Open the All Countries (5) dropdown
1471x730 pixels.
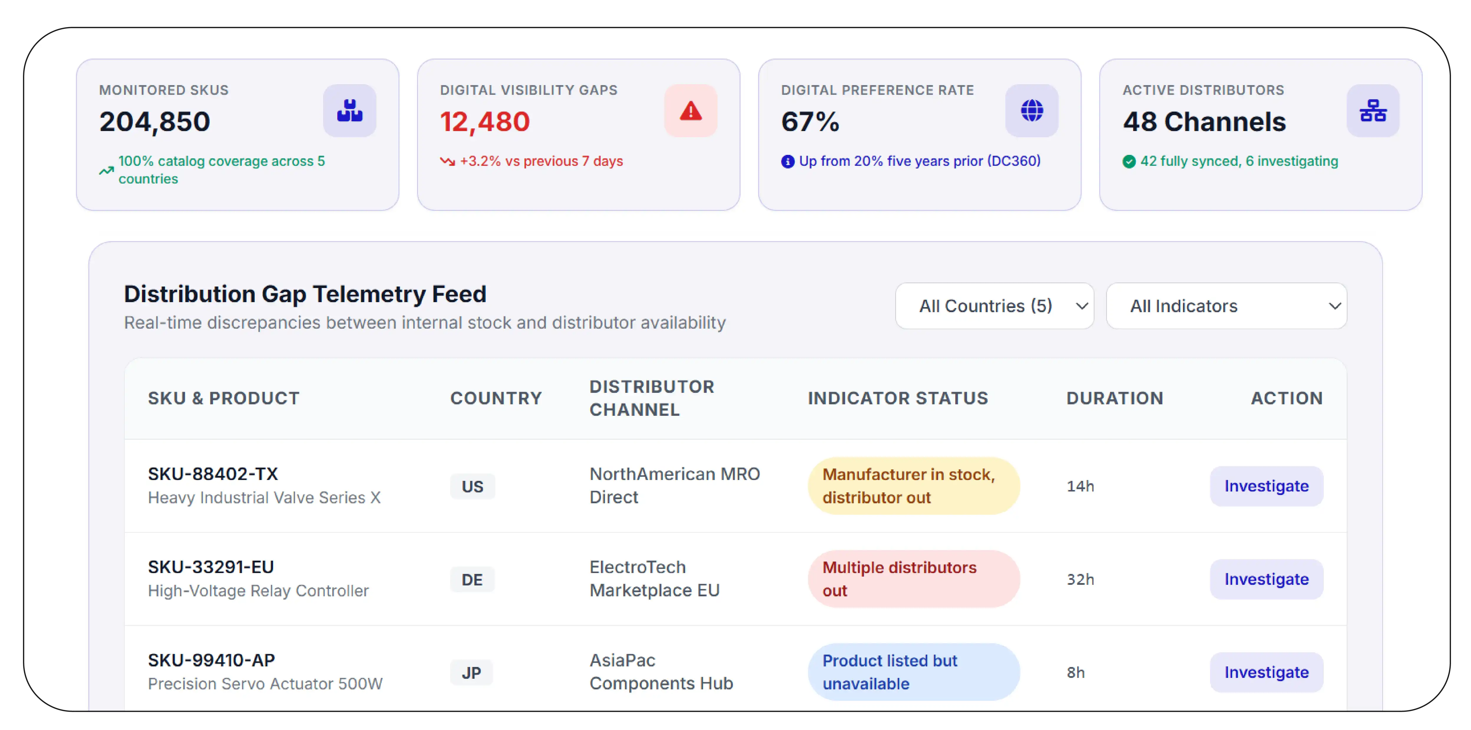994,306
